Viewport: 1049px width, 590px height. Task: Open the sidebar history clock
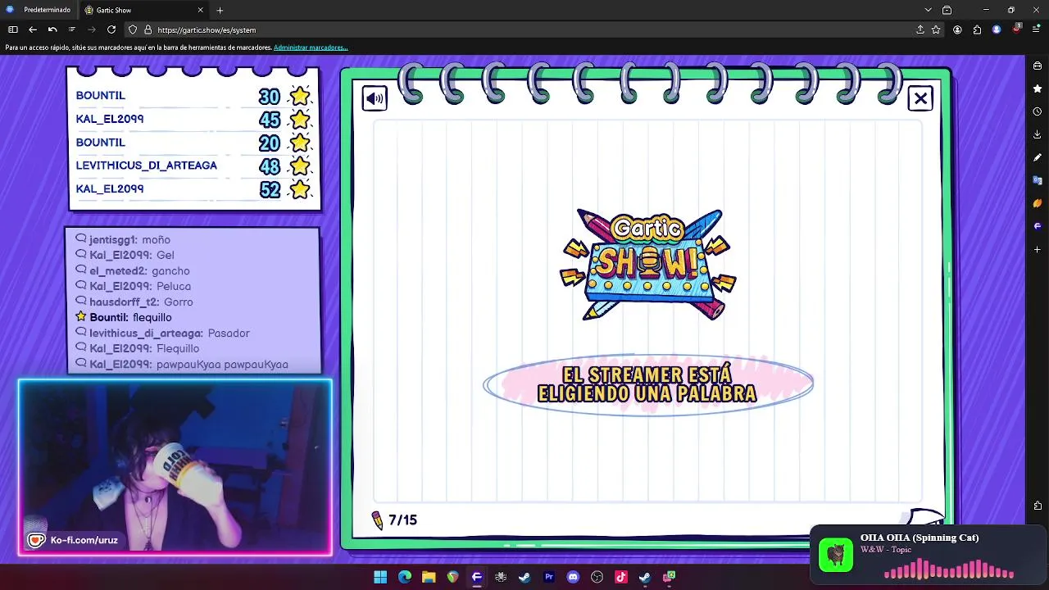click(1038, 111)
